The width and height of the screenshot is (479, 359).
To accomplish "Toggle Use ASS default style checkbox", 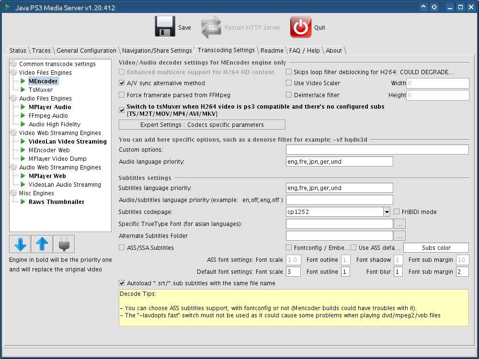I will 354,247.
